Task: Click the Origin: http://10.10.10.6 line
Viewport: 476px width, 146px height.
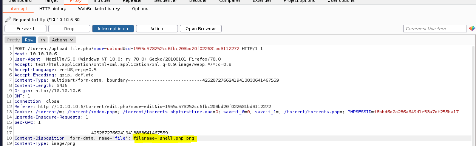Action: click(x=48, y=91)
